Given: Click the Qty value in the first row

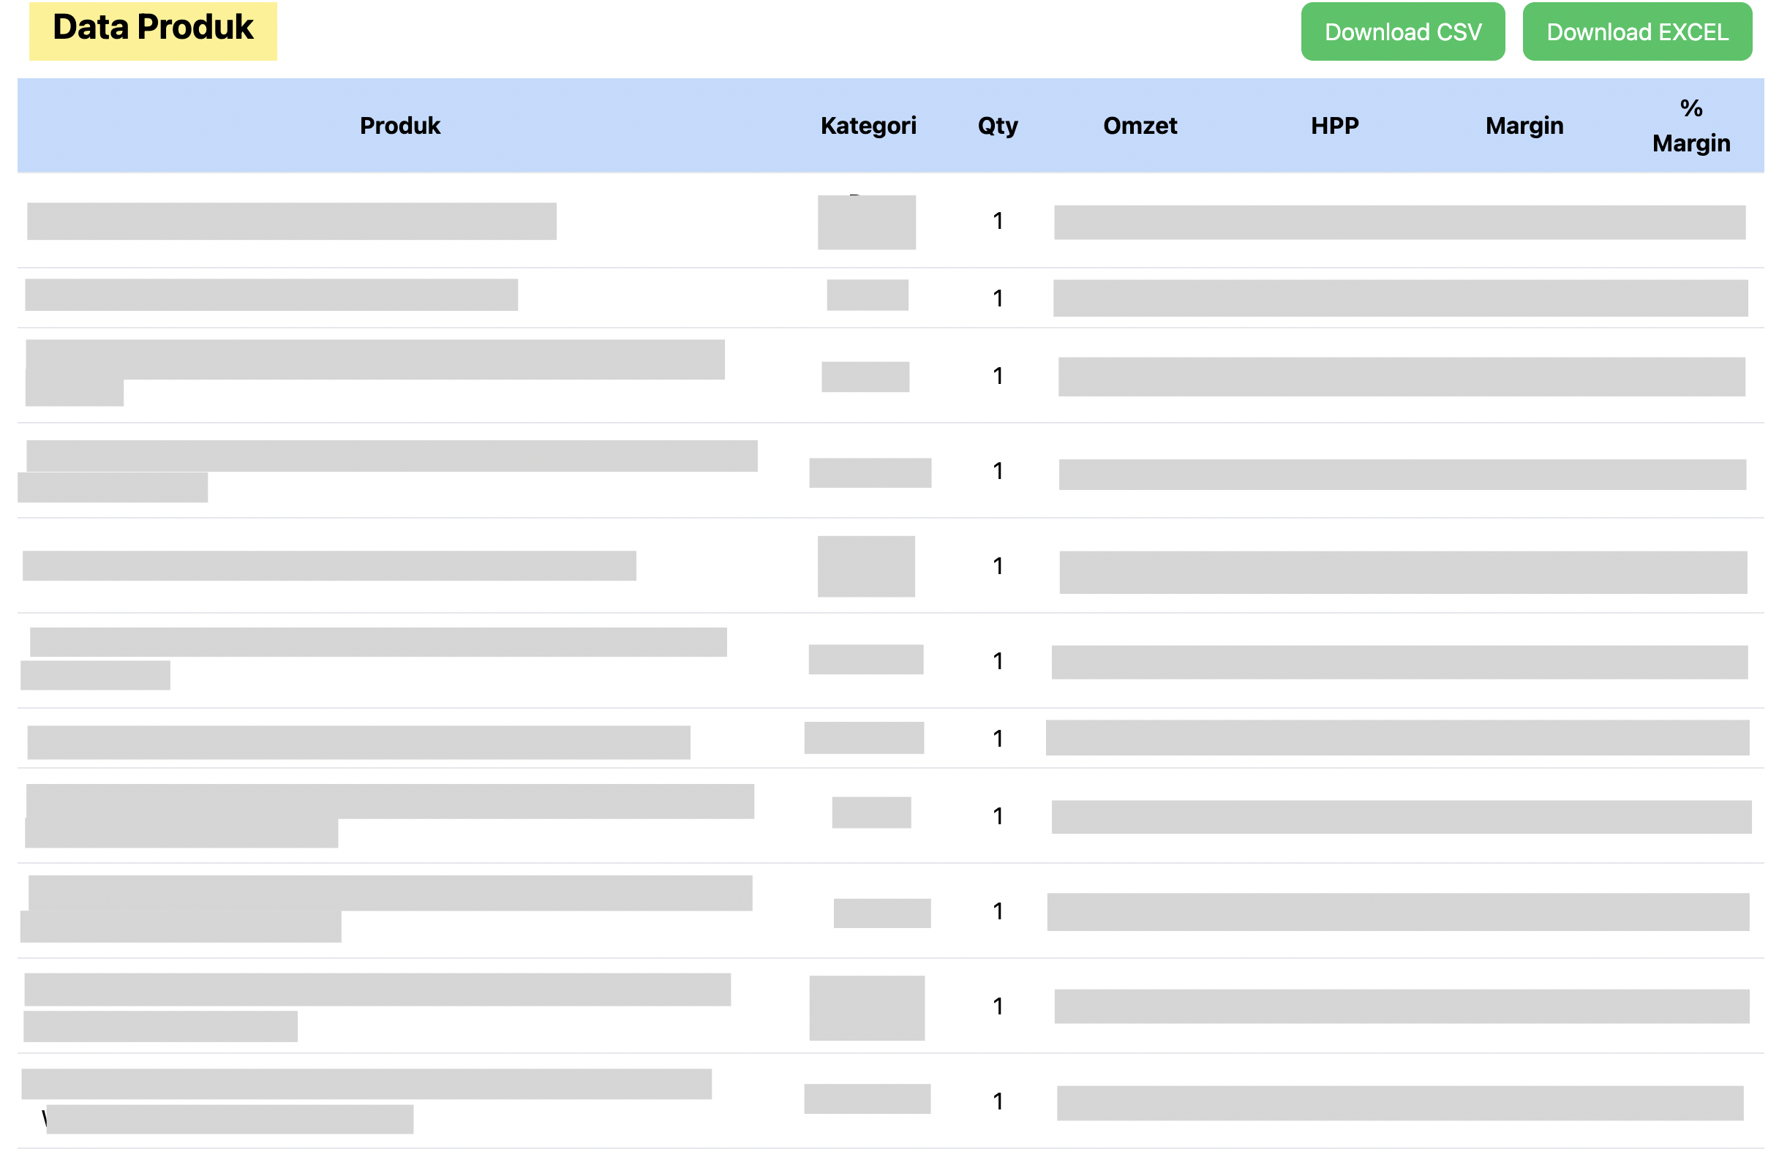Looking at the screenshot, I should [997, 220].
